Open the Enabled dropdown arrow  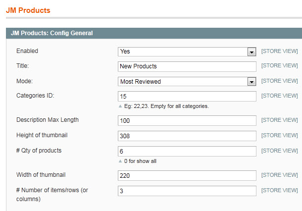click(252, 52)
